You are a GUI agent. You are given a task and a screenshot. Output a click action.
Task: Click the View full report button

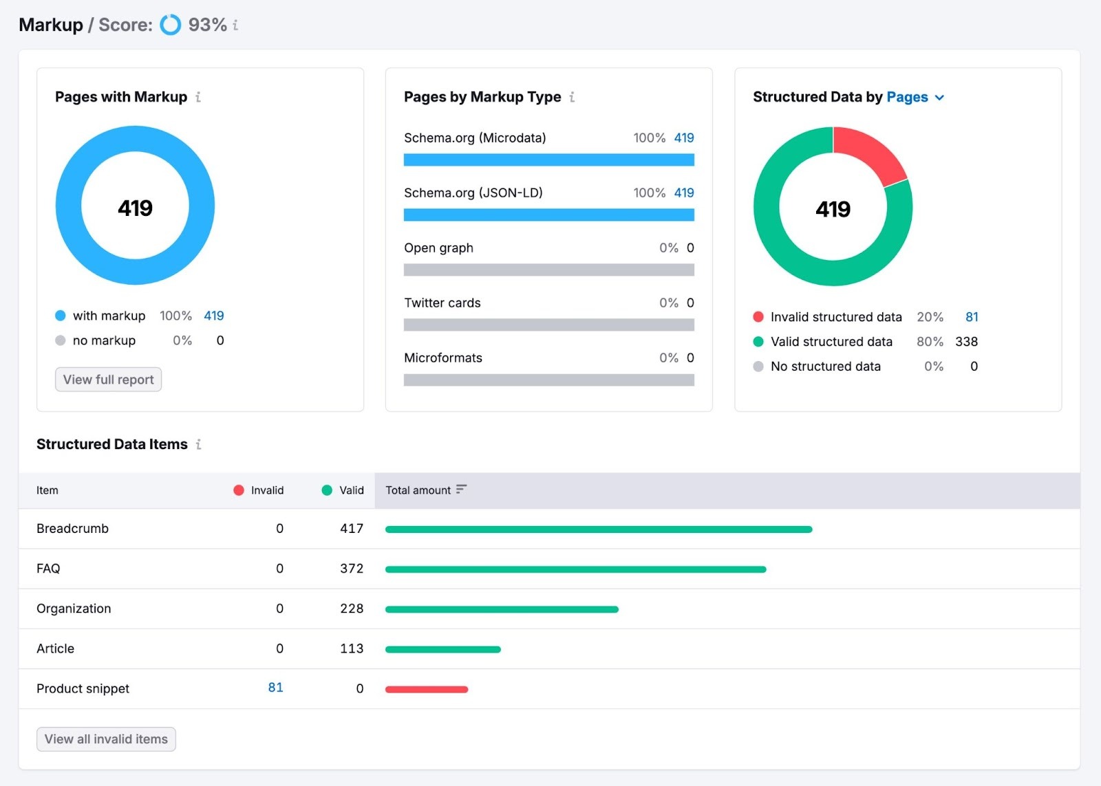coord(107,379)
